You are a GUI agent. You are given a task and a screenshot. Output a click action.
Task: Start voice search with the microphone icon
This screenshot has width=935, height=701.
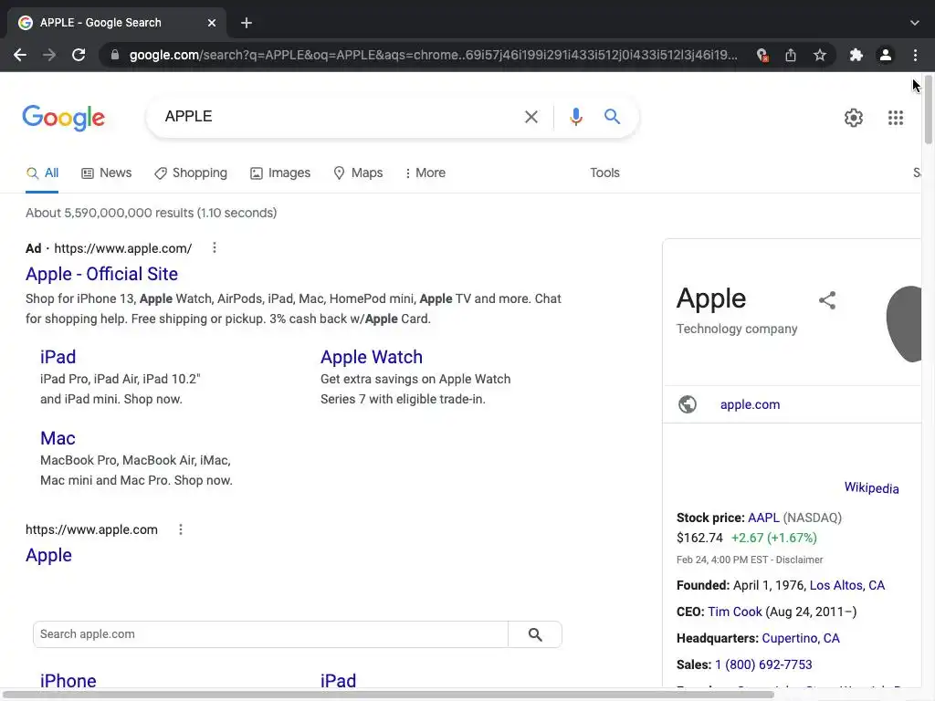pos(575,117)
